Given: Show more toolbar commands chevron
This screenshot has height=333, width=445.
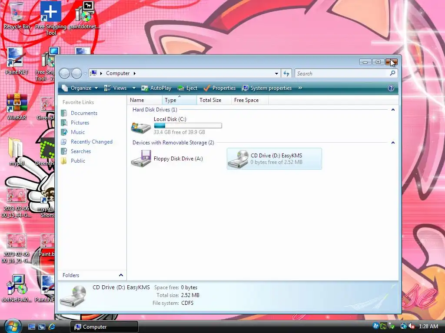Looking at the screenshot, I should 300,88.
